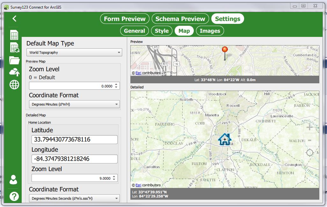Image resolution: width=327 pixels, height=207 pixels.
Task: Open the user account icon
Action: tap(13, 180)
